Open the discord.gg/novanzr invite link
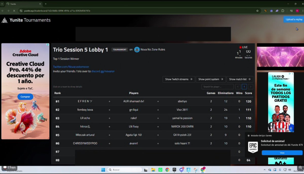Screen dimensions: 304x174 [103, 71]
